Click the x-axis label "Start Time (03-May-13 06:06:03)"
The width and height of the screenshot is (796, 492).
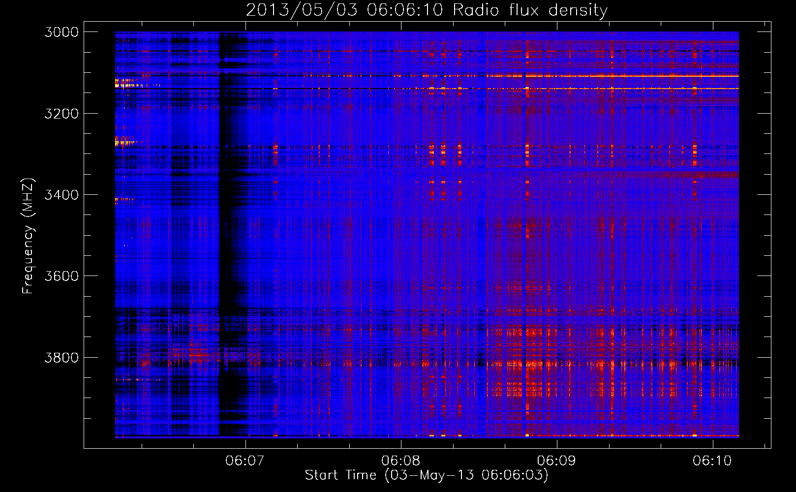pyautogui.click(x=427, y=475)
